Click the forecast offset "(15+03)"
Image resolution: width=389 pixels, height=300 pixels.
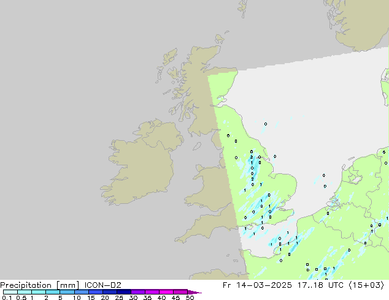366,285
